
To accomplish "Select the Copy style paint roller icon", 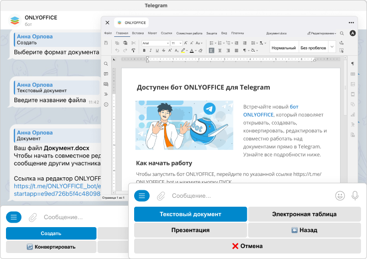I will tap(134, 50).
